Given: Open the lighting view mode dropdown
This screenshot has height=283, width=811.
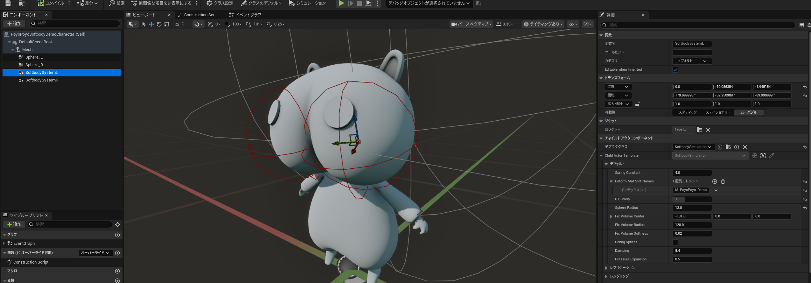Looking at the screenshot, I should (543, 24).
